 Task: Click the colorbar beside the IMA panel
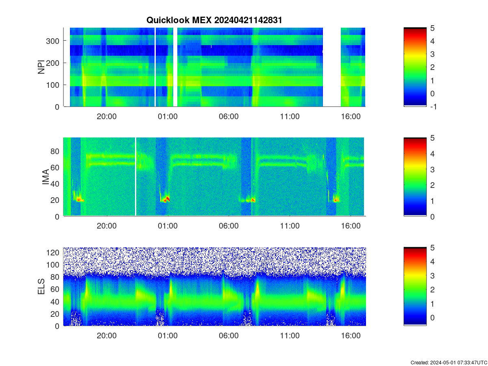(415, 177)
